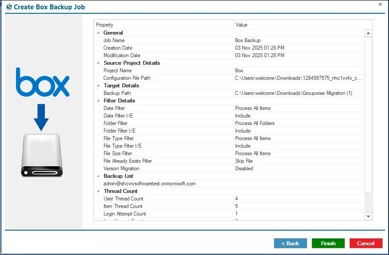Select the Box Backup value
The height and width of the screenshot is (255, 389).
(248, 40)
